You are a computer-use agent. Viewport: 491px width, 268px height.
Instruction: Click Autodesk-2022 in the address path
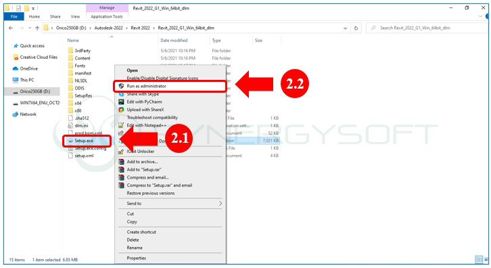click(109, 28)
